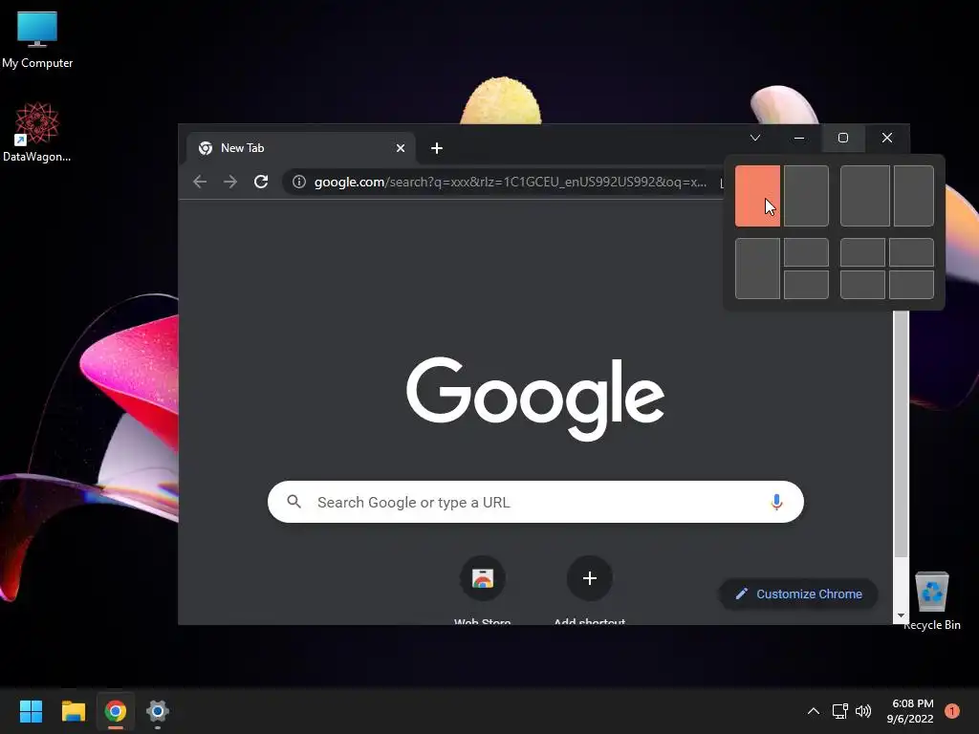979x734 pixels.
Task: Click the magnifier icon in Google search box
Action: click(x=294, y=502)
